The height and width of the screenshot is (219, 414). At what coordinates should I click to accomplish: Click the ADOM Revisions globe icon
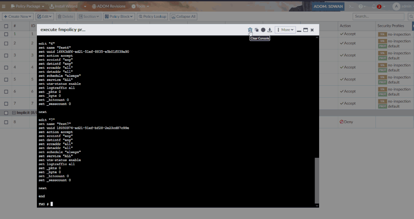[x=94, y=6]
